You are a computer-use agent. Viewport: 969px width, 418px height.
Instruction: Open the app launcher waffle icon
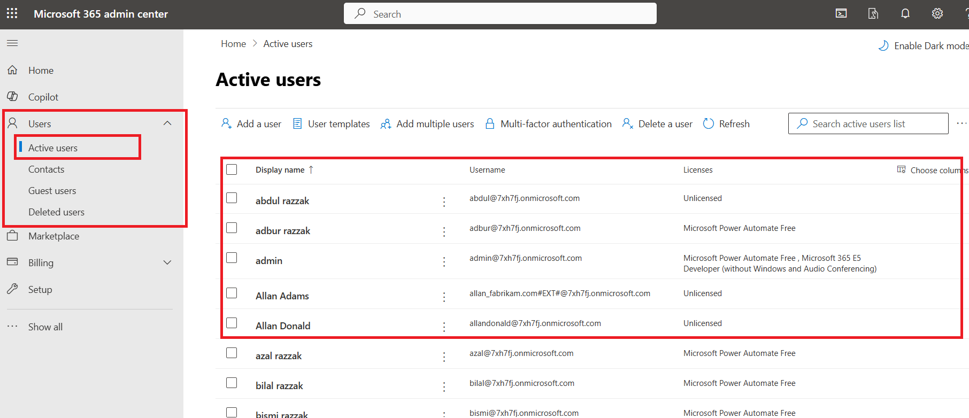point(12,13)
